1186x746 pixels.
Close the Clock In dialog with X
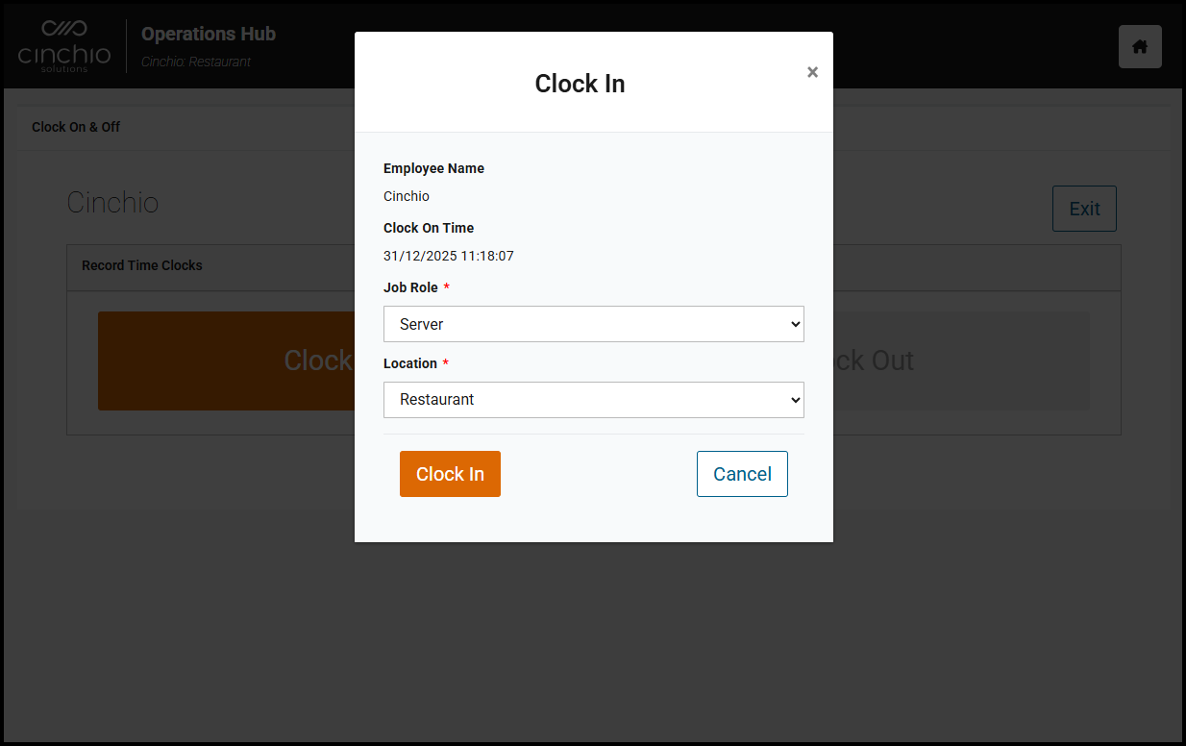coord(812,72)
